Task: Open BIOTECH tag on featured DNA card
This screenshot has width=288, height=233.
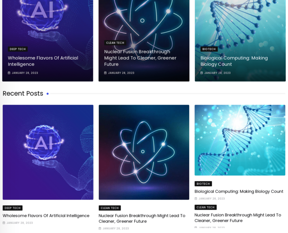Action: click(209, 49)
